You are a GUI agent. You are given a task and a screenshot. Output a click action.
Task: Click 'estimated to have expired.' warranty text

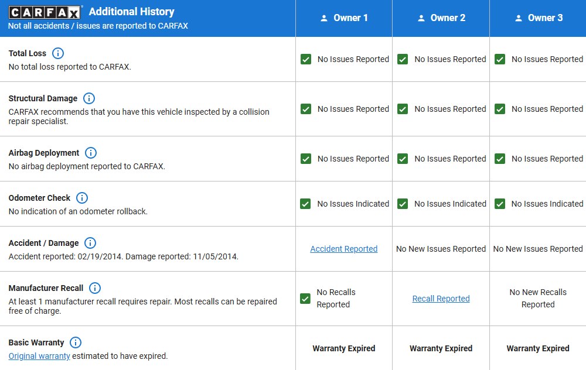click(120, 356)
